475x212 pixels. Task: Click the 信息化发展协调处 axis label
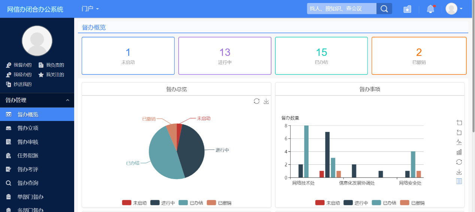tap(357, 183)
